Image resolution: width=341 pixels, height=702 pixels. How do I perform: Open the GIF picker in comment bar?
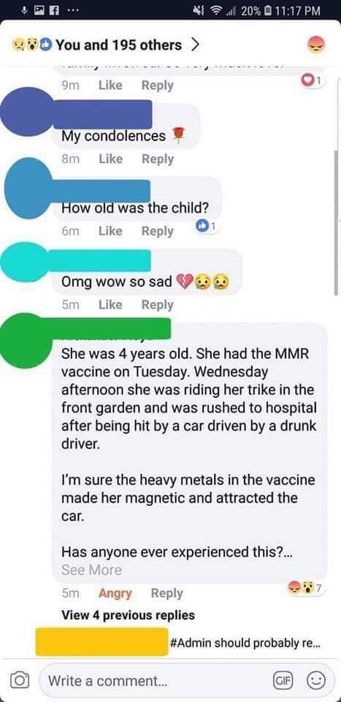coord(281,681)
